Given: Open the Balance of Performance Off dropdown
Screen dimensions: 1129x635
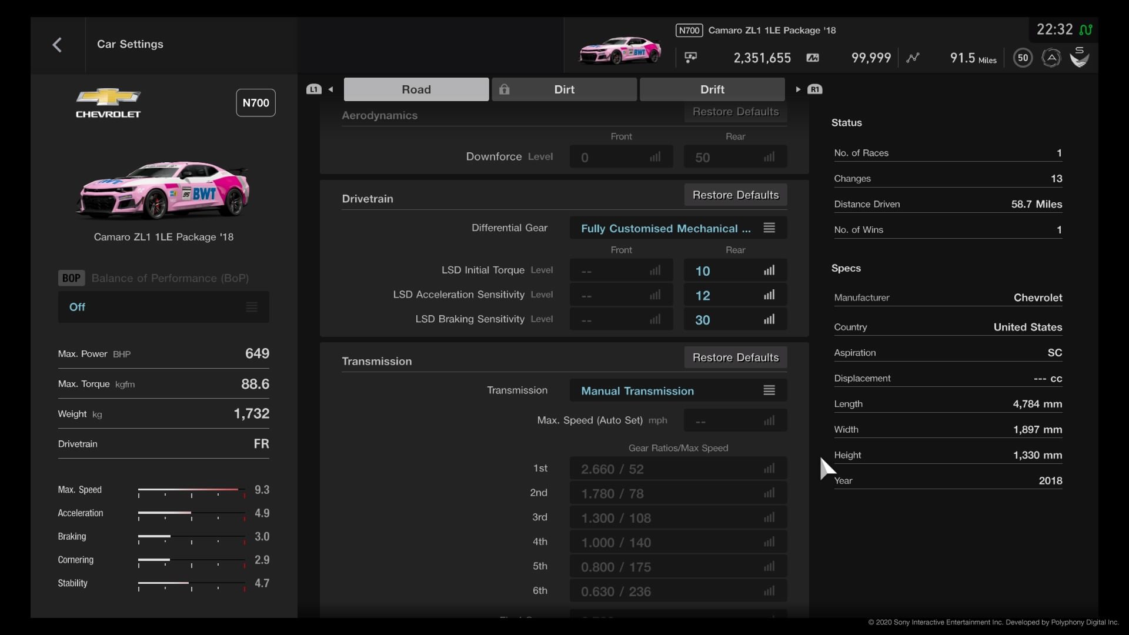Looking at the screenshot, I should (163, 307).
